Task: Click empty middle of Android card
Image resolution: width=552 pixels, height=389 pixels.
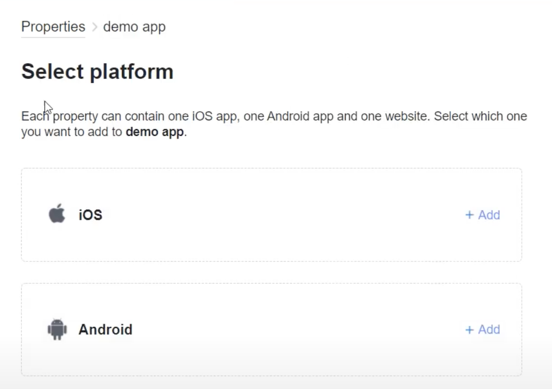Action: pyautogui.click(x=271, y=330)
